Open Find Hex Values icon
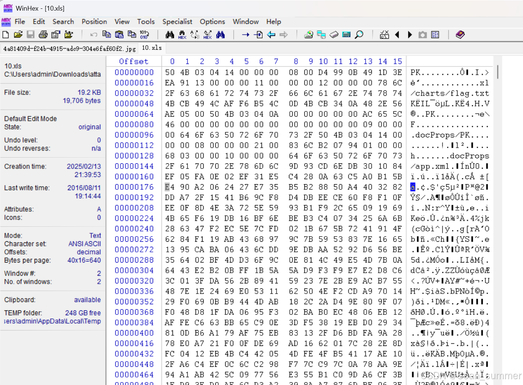The width and height of the screenshot is (523, 385). 182,35
